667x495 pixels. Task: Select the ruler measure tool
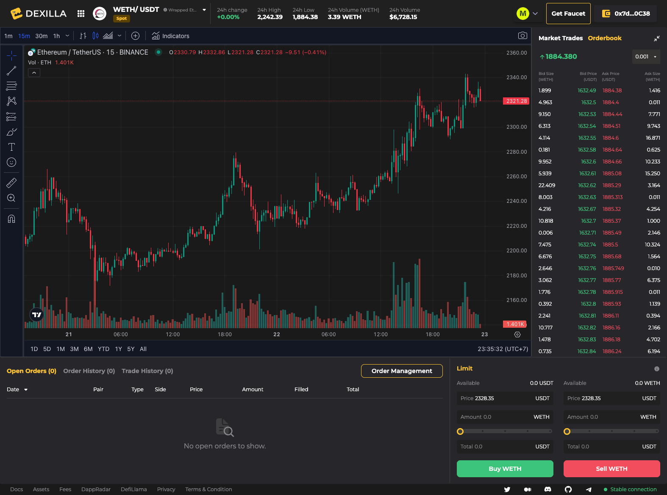(11, 183)
